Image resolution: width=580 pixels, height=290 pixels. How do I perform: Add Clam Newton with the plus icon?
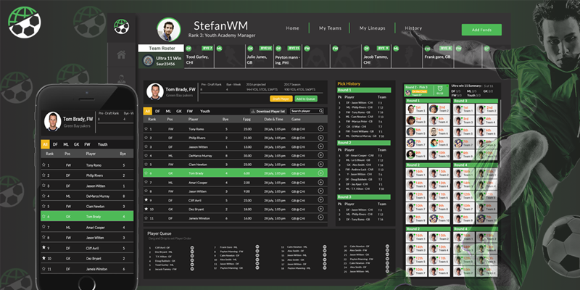(x=320, y=164)
